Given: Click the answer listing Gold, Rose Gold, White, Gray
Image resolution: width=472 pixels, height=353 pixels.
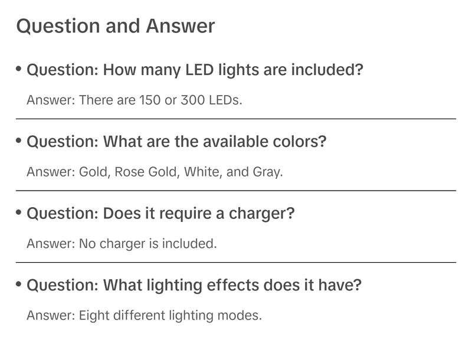Looking at the screenshot, I should tap(155, 172).
